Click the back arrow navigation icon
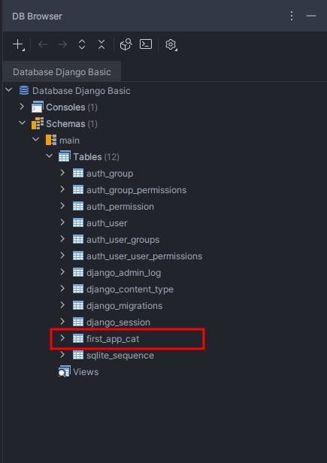 (x=43, y=44)
